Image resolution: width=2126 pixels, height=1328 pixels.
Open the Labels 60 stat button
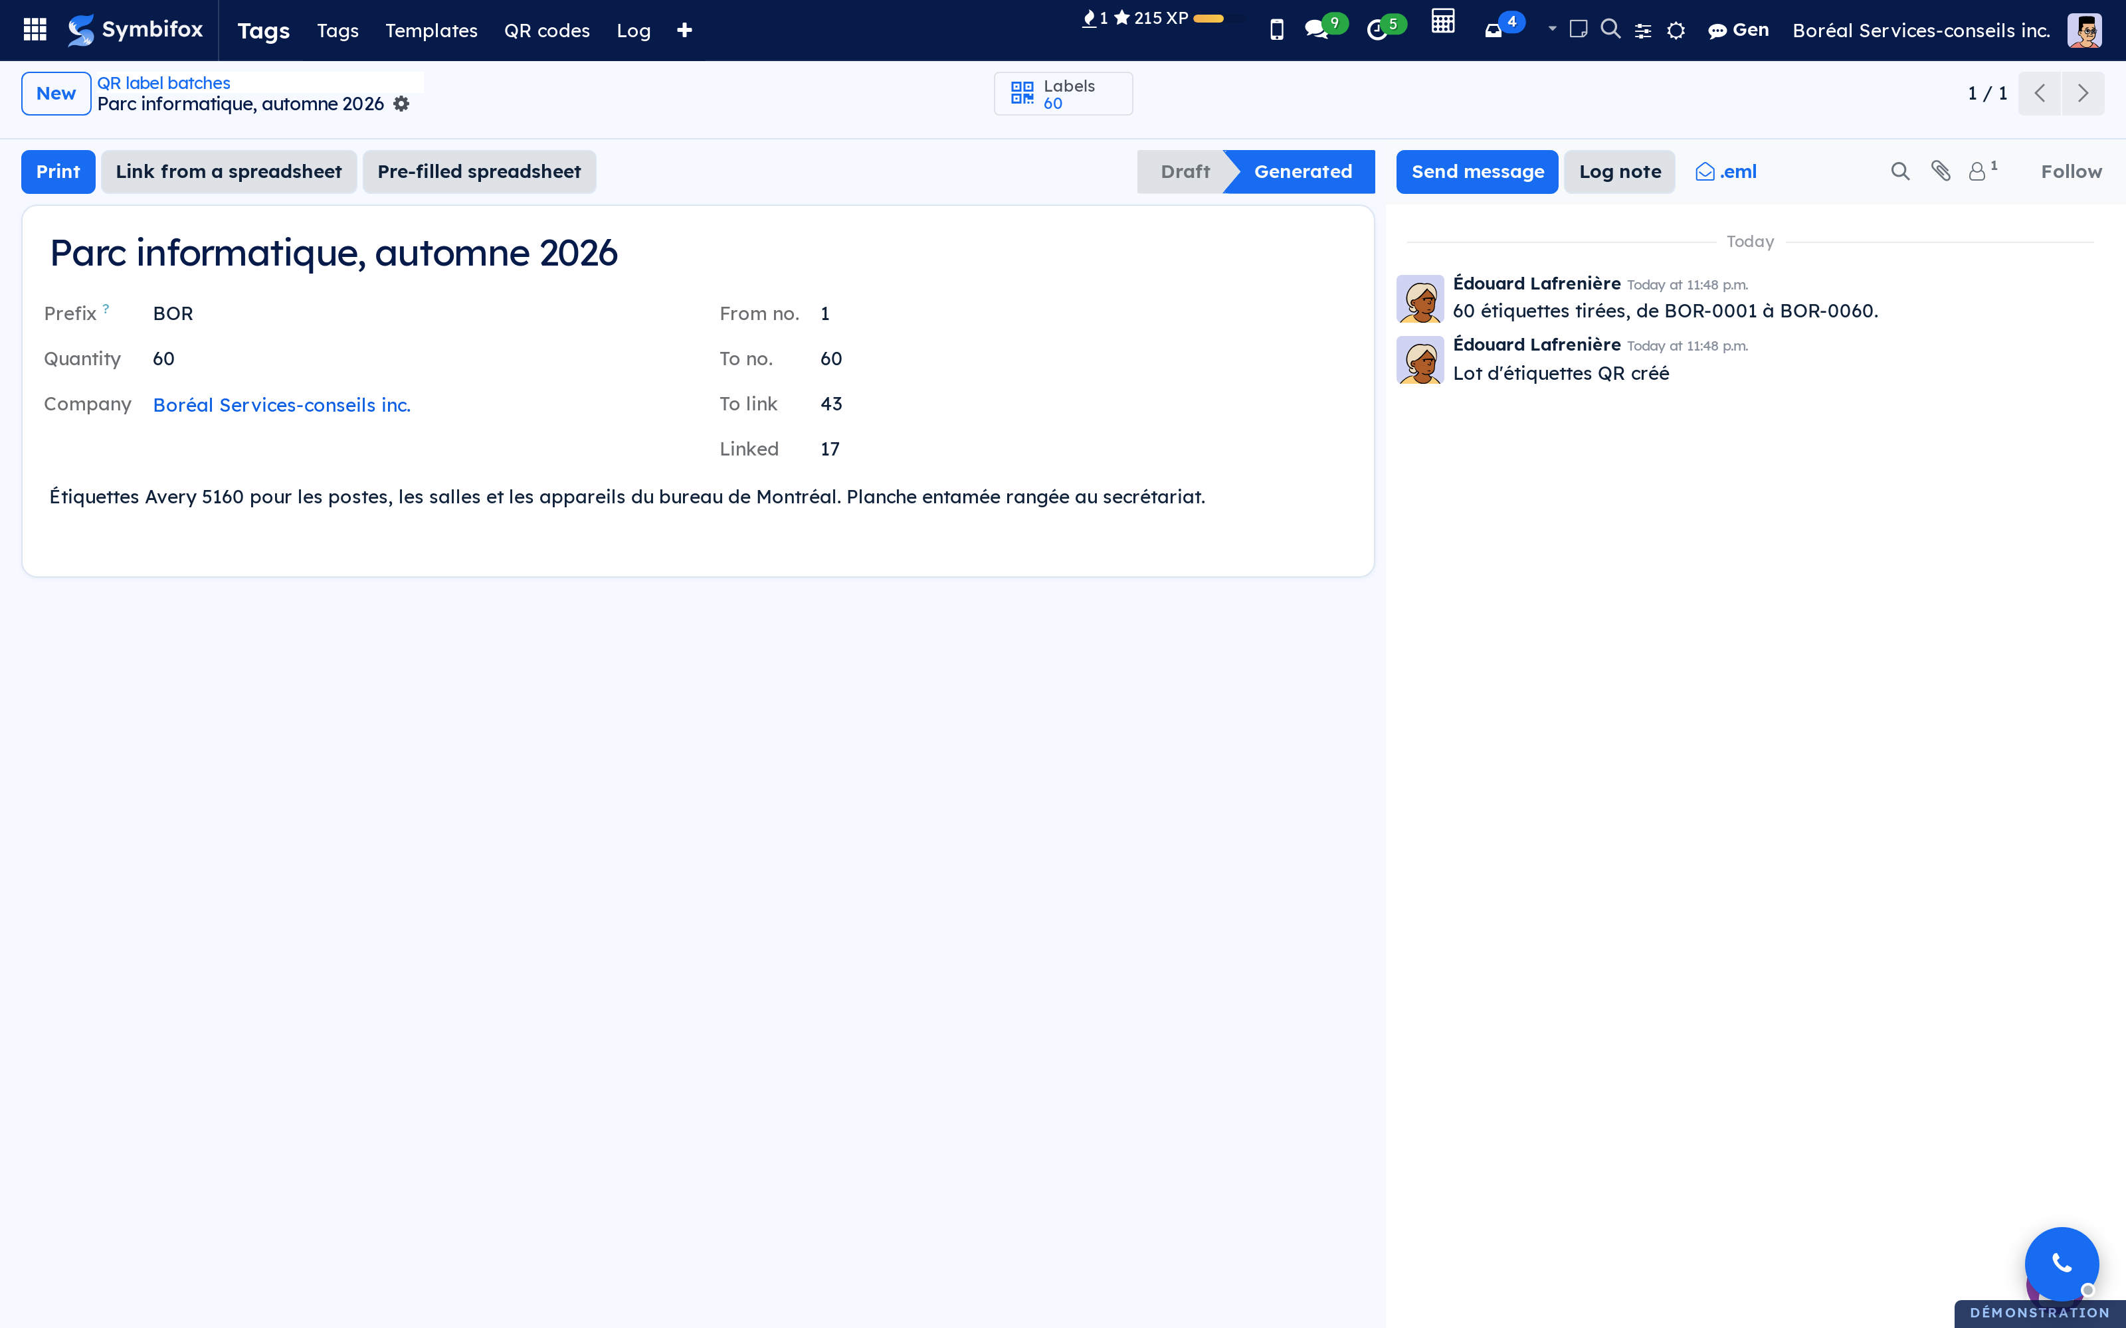(1063, 93)
